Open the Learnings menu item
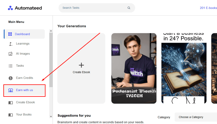Image resolution: width=217 pixels, height=124 pixels. tap(23, 44)
